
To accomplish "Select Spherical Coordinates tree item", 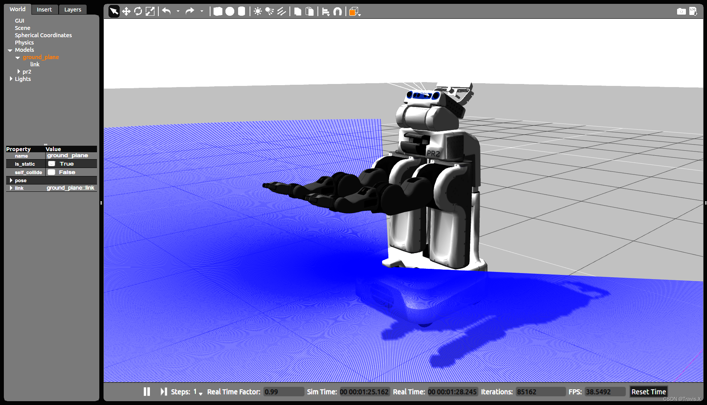I will (43, 35).
